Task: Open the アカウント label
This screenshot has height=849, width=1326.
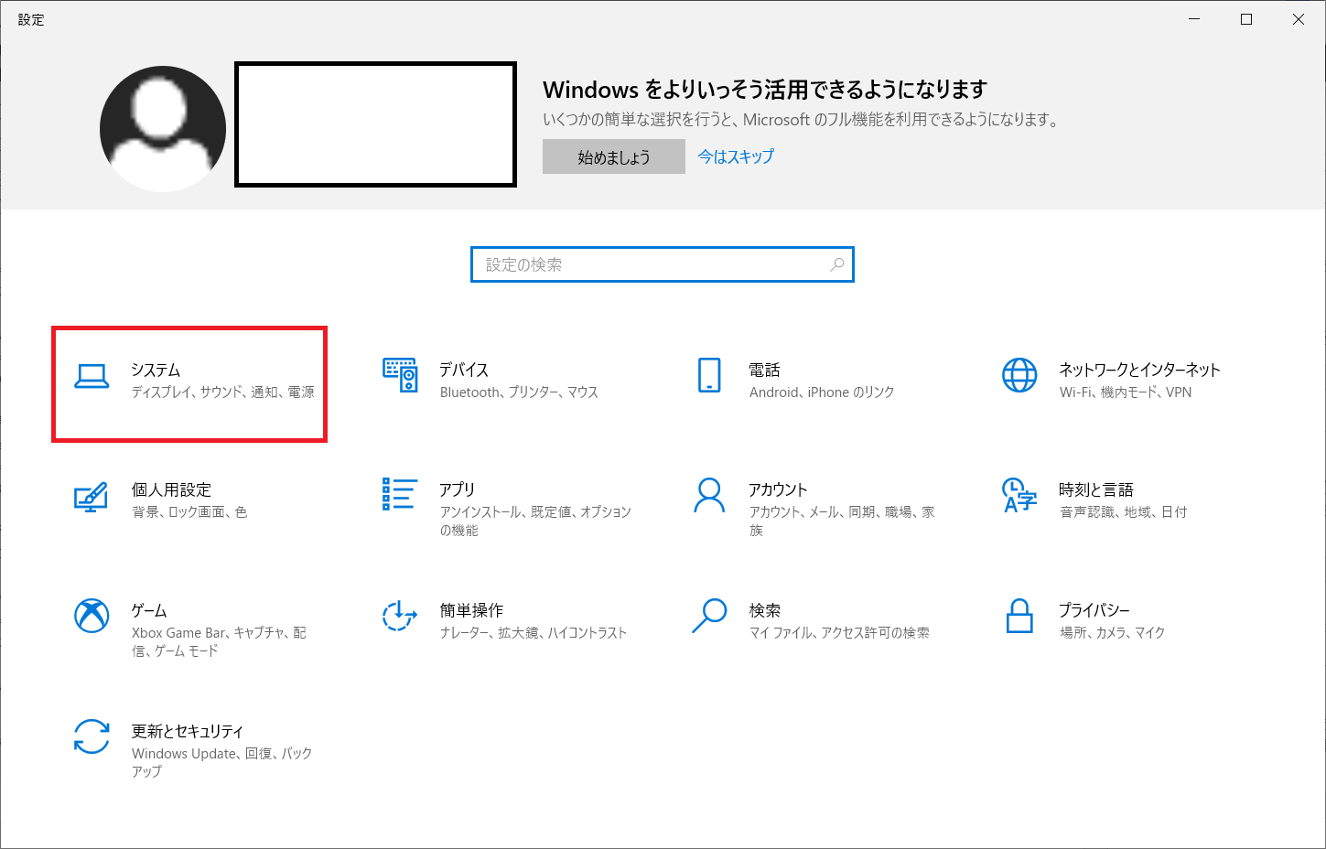Action: [779, 489]
